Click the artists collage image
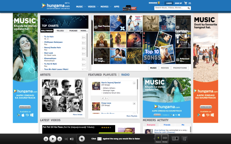 (63, 96)
